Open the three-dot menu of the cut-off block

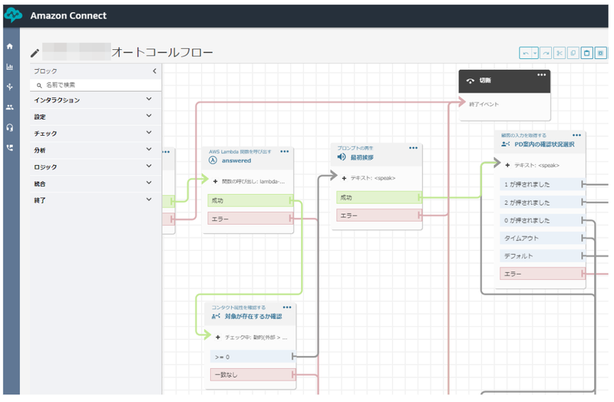(x=166, y=152)
